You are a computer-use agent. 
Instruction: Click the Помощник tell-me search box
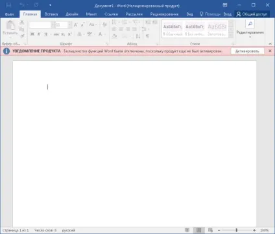[x=210, y=14]
